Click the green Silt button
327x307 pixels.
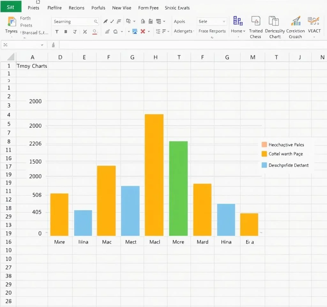pos(11,7)
